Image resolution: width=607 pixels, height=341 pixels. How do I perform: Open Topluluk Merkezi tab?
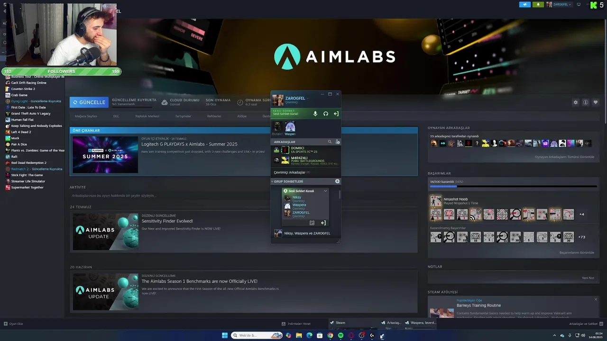[x=147, y=116]
